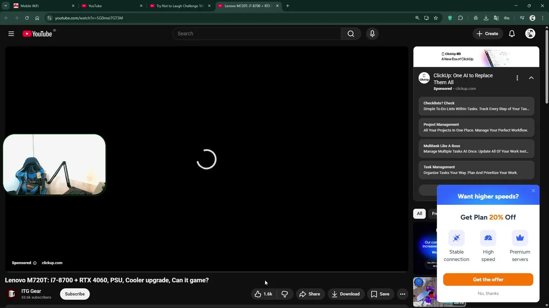The width and height of the screenshot is (549, 308).
Task: Click the search magnifier button
Action: click(x=351, y=34)
